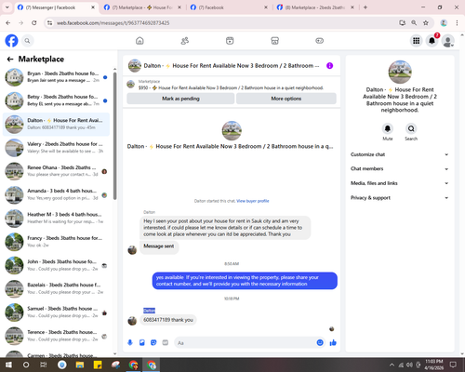The height and width of the screenshot is (372, 465).
Task: Open Windows notification center icon
Action: coord(453,365)
